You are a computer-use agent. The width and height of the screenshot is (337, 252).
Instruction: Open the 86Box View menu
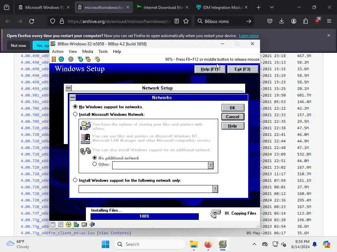73,52
